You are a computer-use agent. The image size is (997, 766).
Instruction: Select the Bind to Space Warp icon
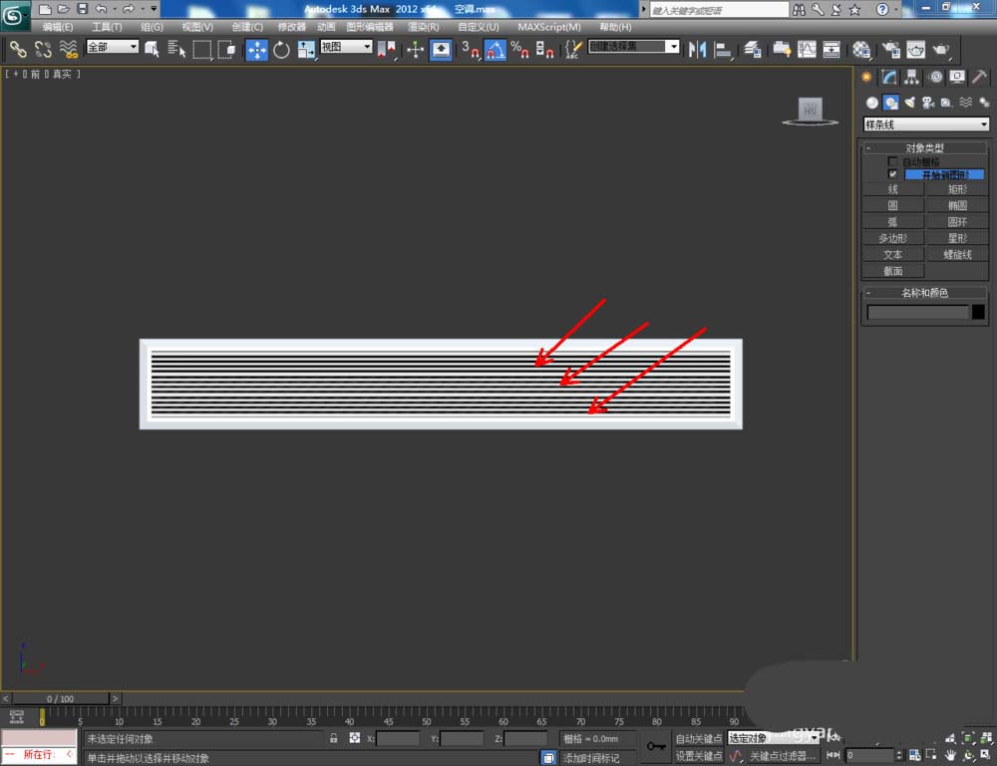[68, 50]
